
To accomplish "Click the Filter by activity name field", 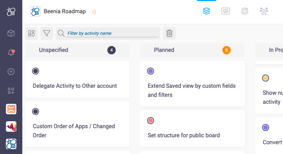I will pyautogui.click(x=112, y=33).
